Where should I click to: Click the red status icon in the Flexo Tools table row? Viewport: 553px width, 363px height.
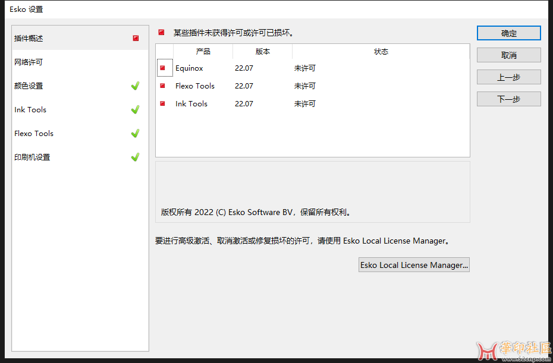tap(162, 86)
